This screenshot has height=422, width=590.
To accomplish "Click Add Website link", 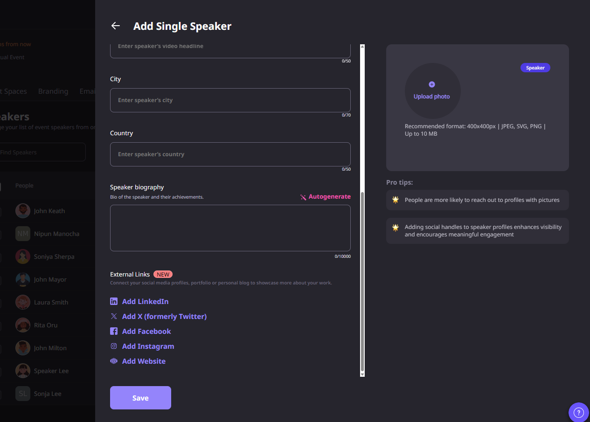I will click(x=144, y=361).
